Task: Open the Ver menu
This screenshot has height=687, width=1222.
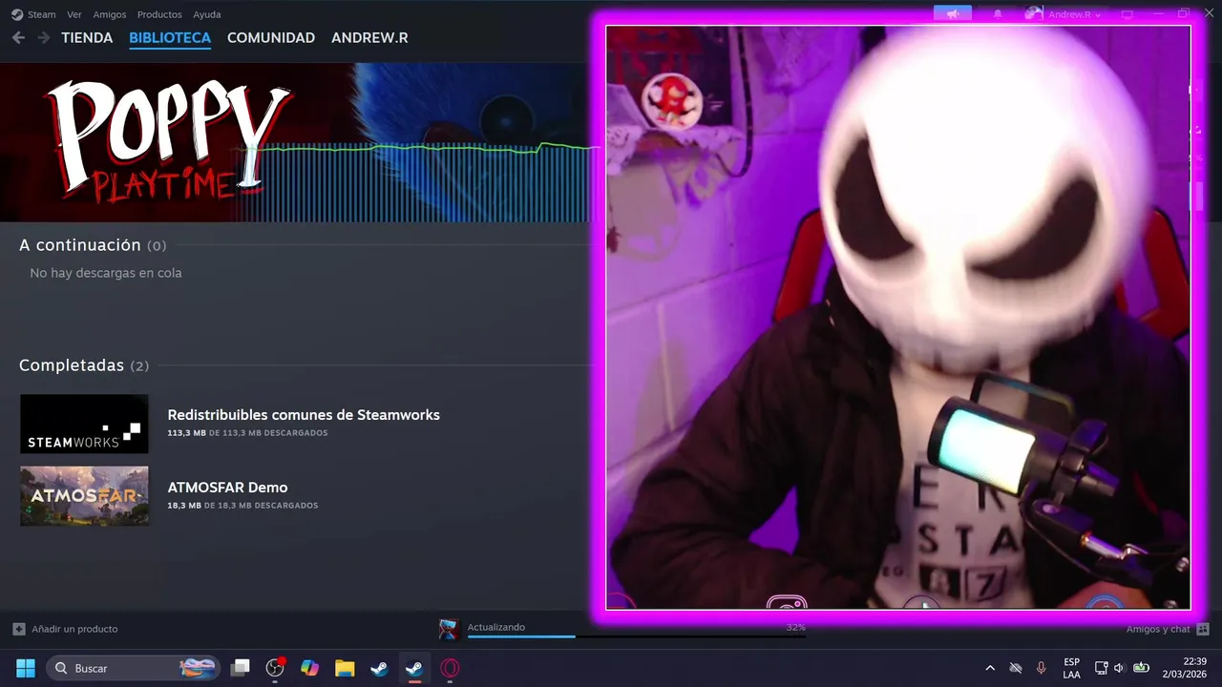Action: click(74, 14)
